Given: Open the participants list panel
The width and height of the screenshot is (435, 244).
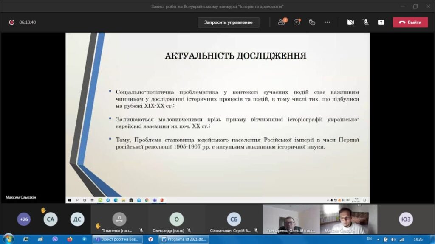Looking at the screenshot, I should [x=282, y=22].
